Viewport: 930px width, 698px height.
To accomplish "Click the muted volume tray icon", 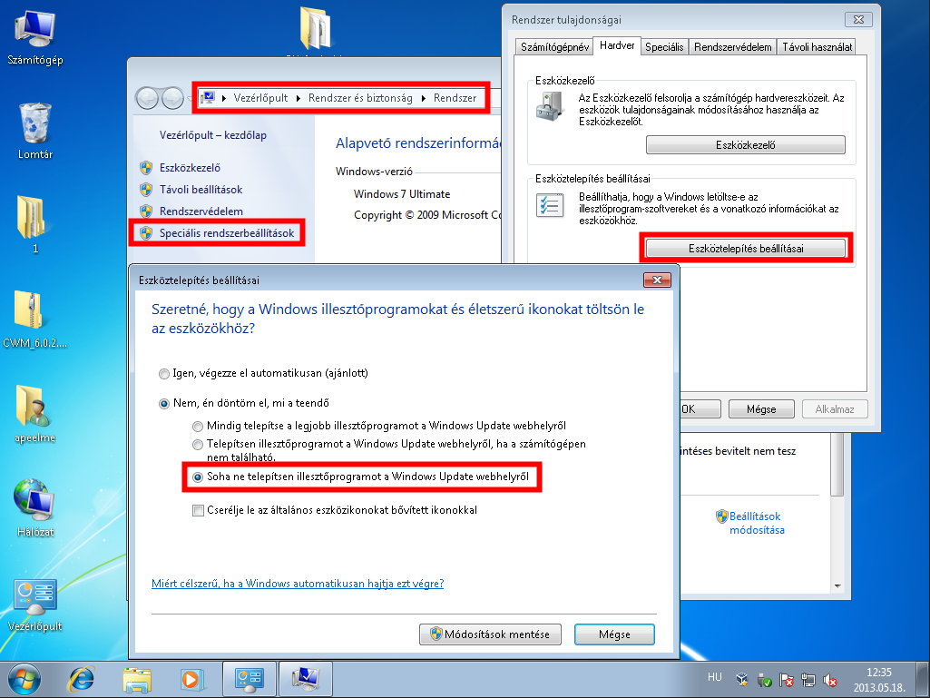I will (x=830, y=680).
